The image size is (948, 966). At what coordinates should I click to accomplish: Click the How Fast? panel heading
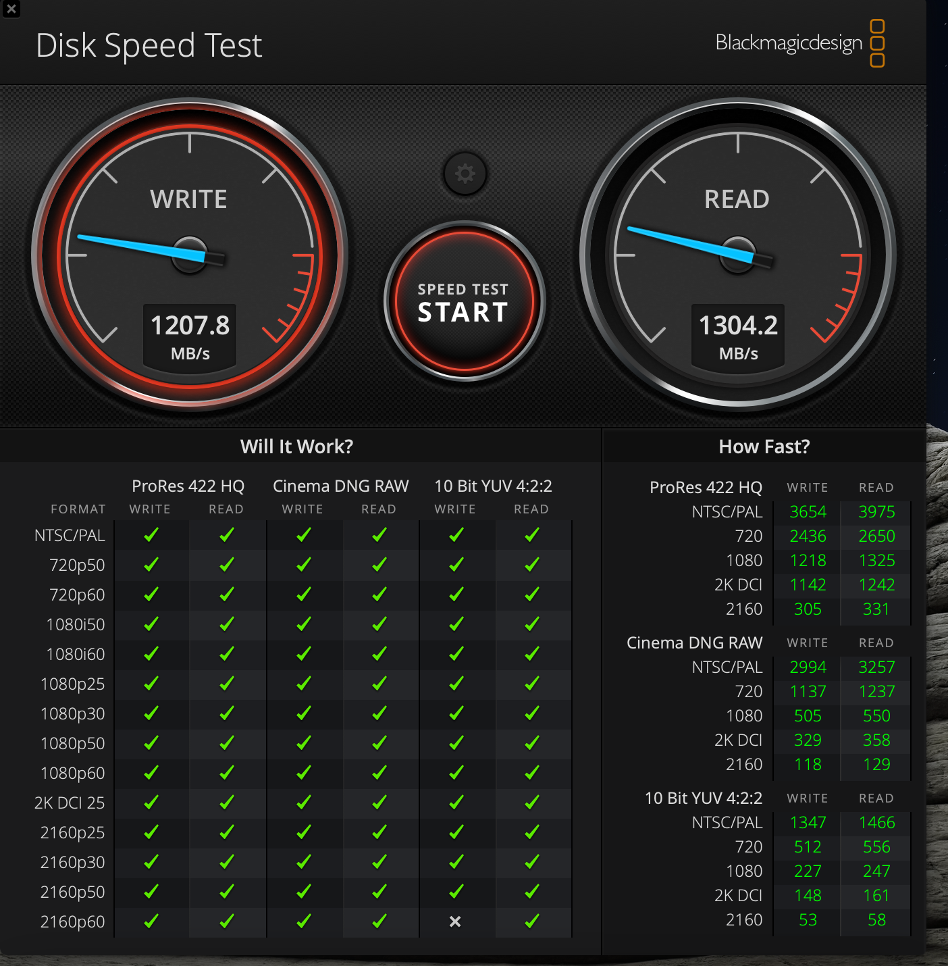(764, 447)
